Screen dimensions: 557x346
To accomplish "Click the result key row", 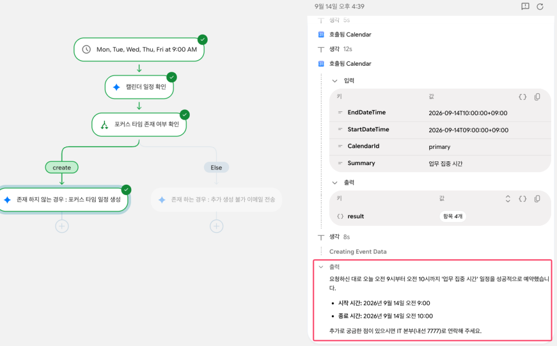I will coord(440,217).
